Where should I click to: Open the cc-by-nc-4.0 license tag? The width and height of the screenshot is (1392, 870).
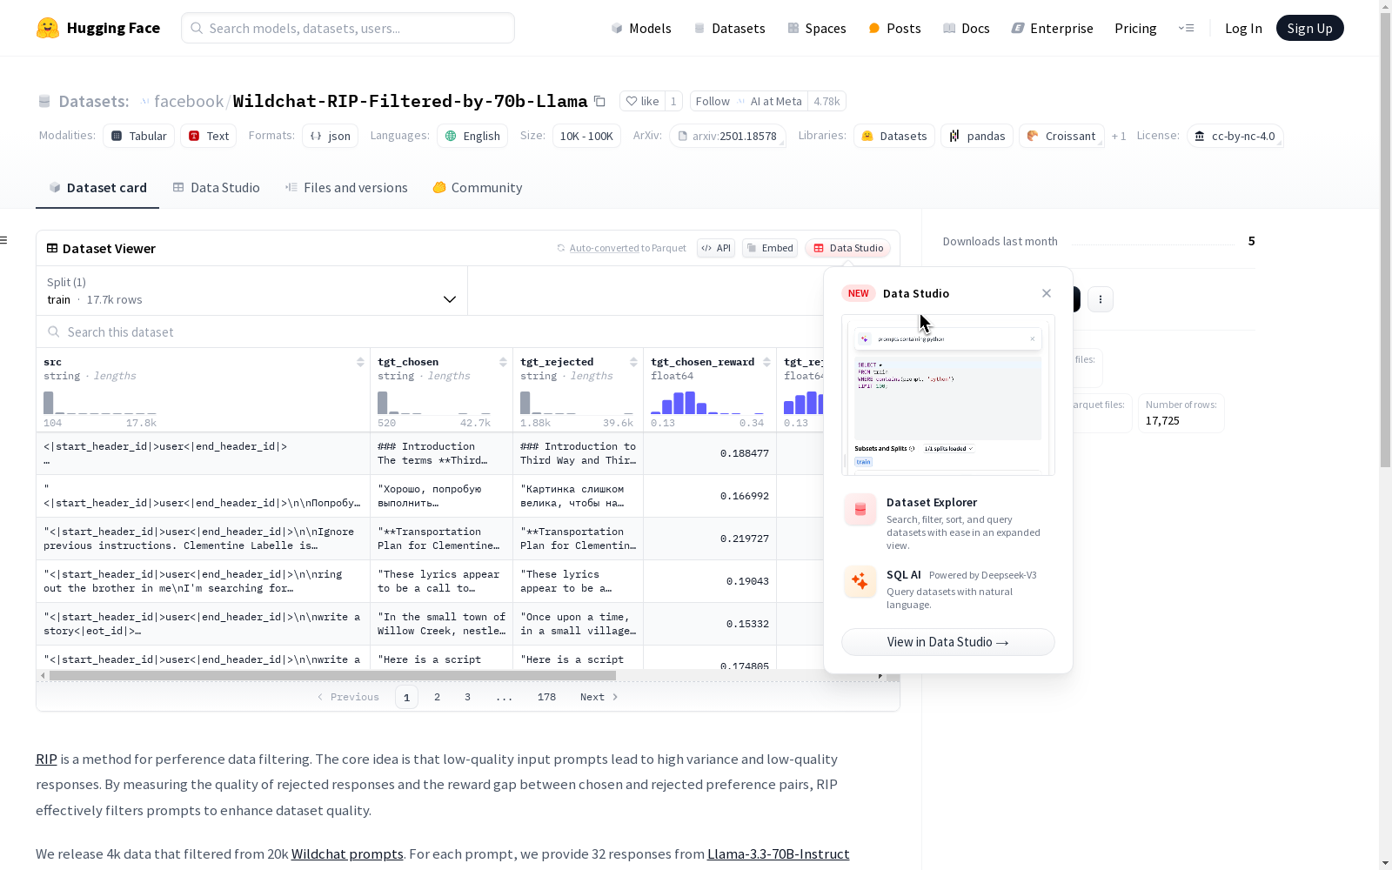pyautogui.click(x=1235, y=136)
